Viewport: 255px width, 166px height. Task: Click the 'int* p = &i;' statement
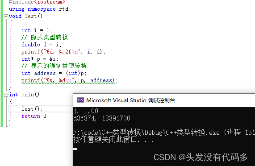coord(40,59)
